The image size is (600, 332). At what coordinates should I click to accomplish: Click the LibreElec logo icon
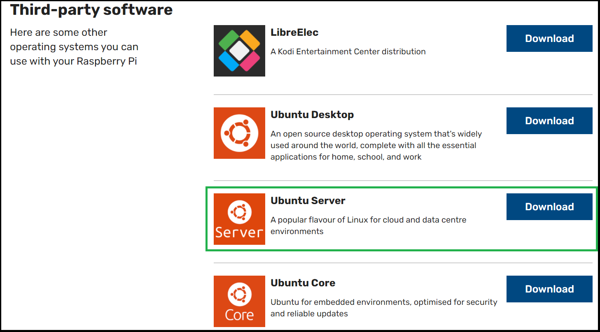[239, 51]
